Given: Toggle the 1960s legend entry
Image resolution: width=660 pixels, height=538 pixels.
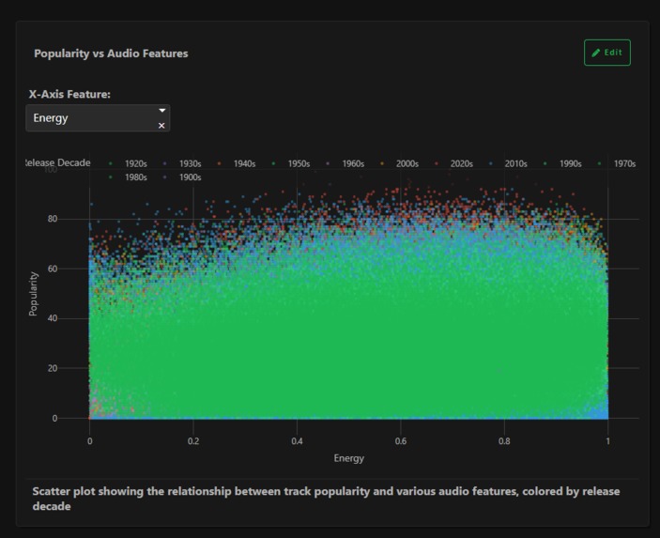Looking at the screenshot, I should tap(345, 163).
